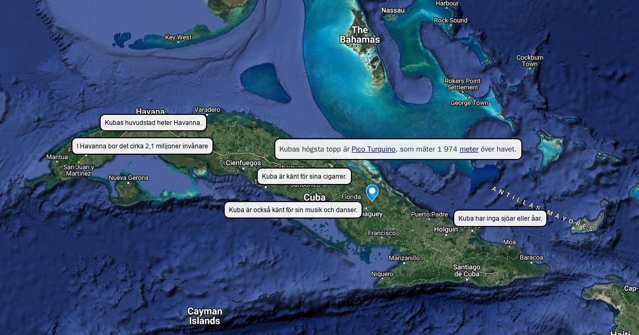639x335 pixels.
Task: Click the George Town label
Action: tap(469, 103)
